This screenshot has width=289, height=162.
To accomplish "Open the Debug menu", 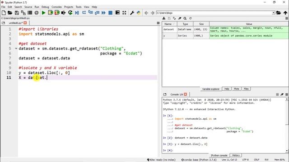I will tap(45, 7).
